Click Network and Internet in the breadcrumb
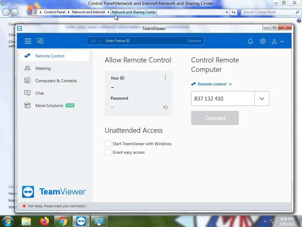The width and height of the screenshot is (302, 227). (88, 12)
